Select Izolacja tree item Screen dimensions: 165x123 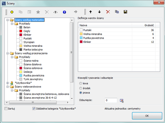pos(28,72)
